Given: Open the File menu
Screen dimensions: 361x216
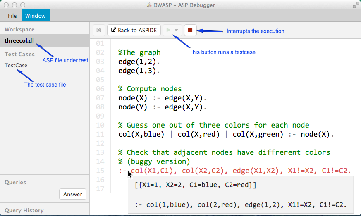Looking at the screenshot, I should [12, 16].
